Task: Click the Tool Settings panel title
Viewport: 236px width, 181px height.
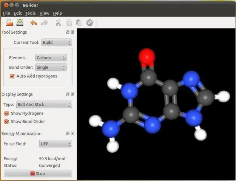Action: pos(14,32)
